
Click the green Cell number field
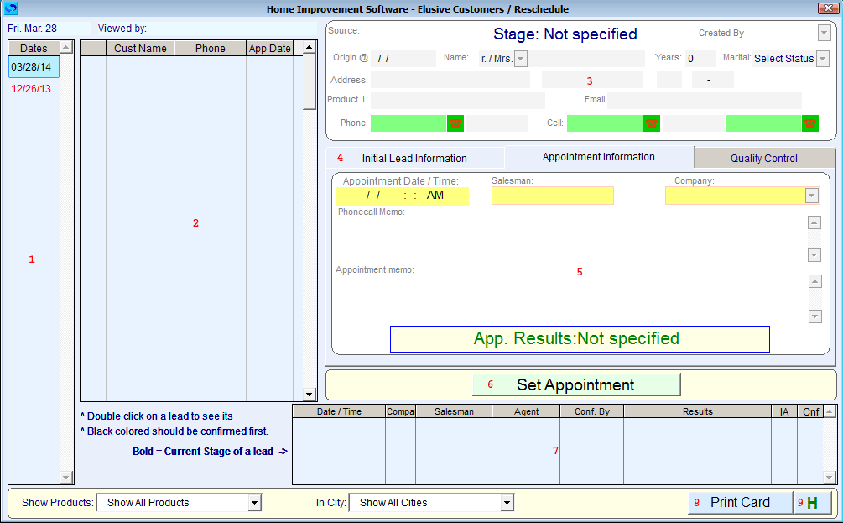(x=605, y=123)
